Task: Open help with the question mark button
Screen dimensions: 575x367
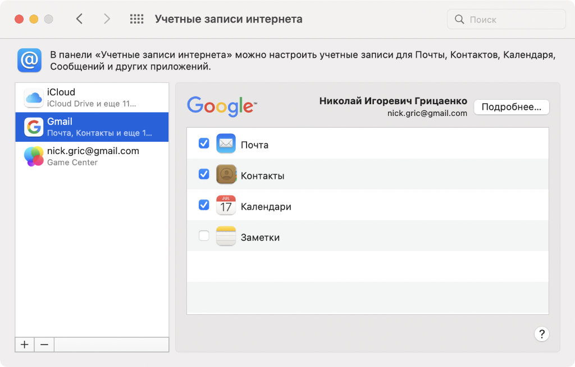Action: pos(541,334)
